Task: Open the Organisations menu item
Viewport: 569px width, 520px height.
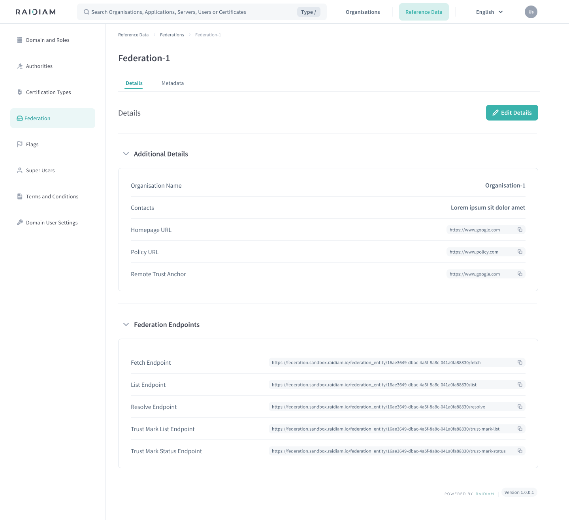Action: pyautogui.click(x=362, y=12)
